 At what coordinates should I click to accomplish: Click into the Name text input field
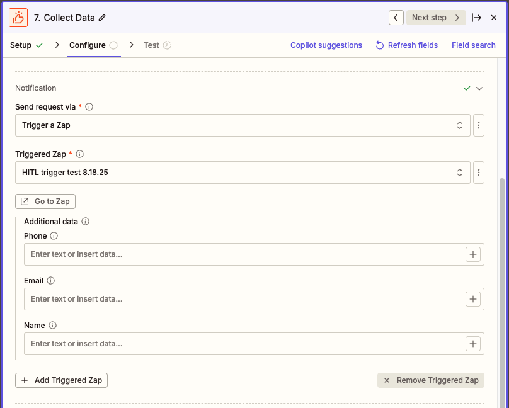(243, 344)
